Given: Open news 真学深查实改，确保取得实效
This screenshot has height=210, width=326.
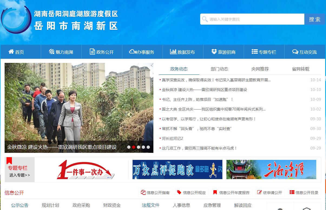Looking at the screenshot, I should coord(216,80).
